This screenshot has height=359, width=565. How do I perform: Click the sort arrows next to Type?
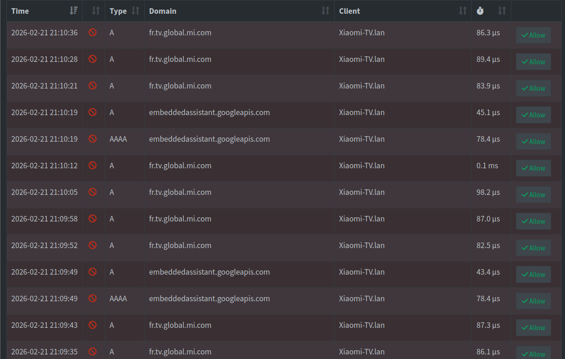[x=135, y=11]
